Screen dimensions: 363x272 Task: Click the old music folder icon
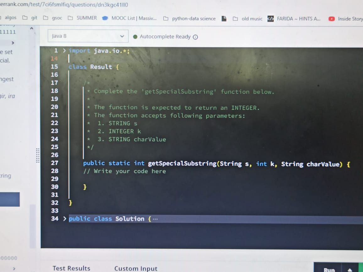236,18
